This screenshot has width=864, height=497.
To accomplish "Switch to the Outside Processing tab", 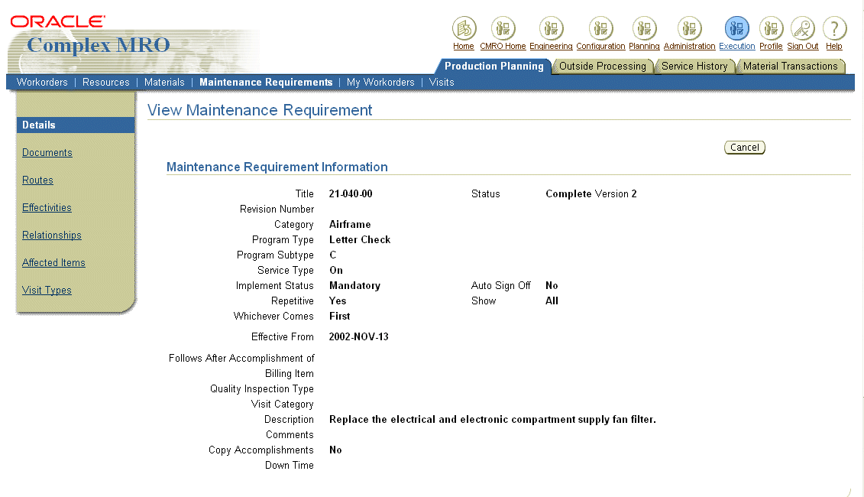I will click(x=602, y=67).
